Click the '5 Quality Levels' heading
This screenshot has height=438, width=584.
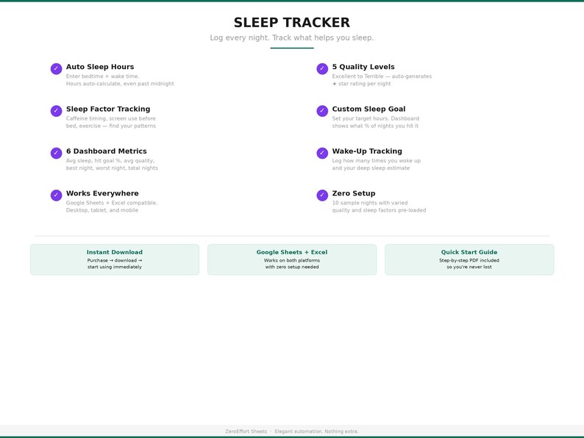pyautogui.click(x=363, y=67)
